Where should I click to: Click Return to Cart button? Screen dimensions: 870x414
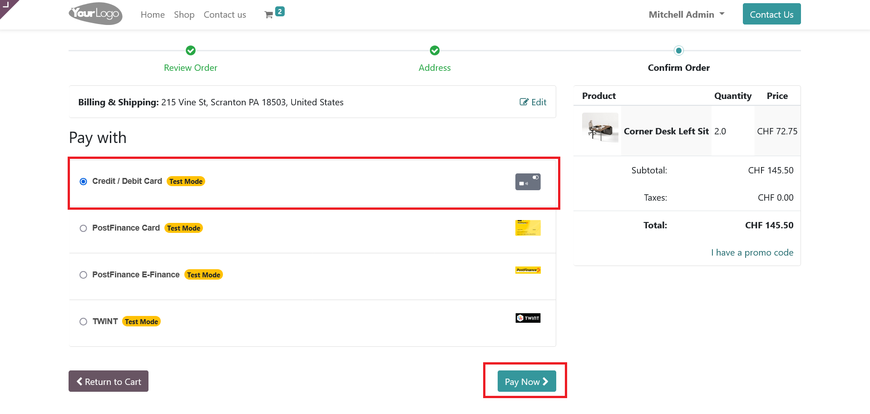tap(109, 381)
